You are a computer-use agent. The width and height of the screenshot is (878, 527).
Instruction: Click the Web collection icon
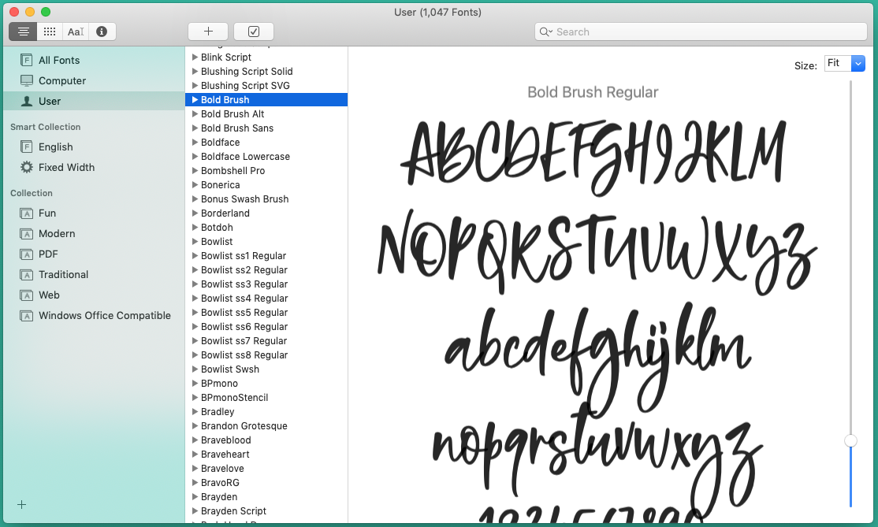(26, 295)
